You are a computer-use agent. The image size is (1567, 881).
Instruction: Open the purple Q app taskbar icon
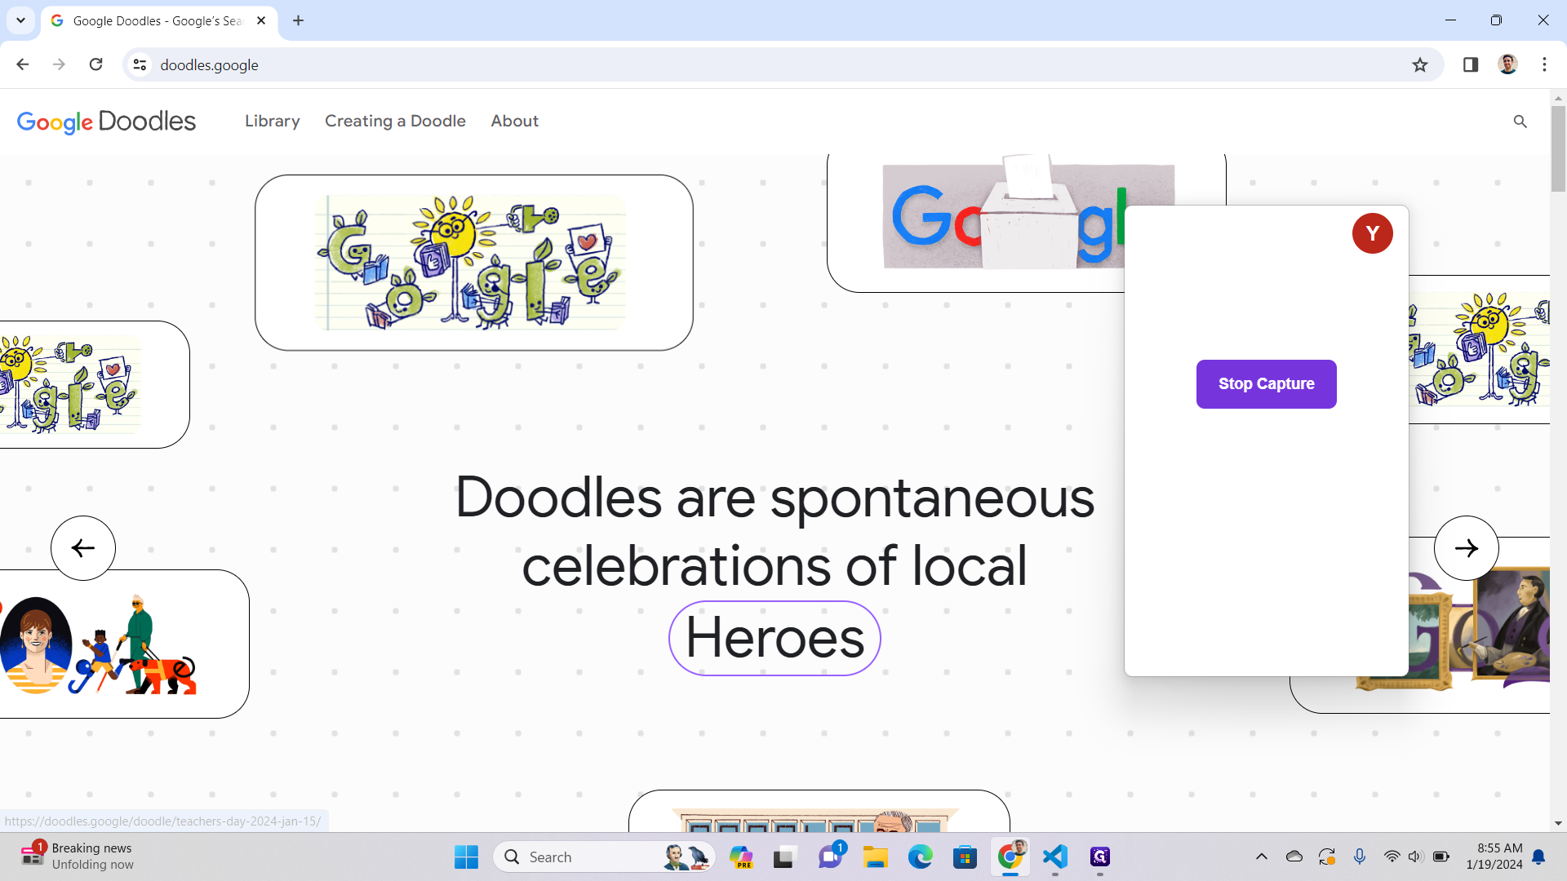(x=1100, y=857)
